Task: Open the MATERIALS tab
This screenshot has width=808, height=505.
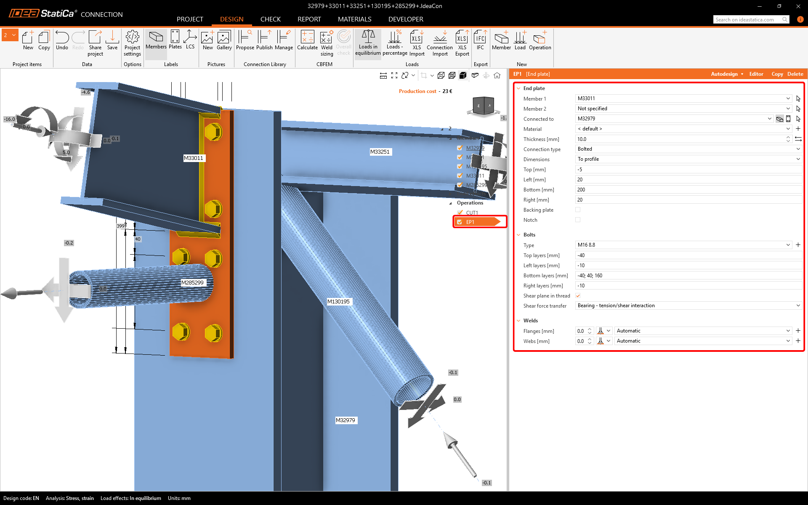Action: point(354,19)
